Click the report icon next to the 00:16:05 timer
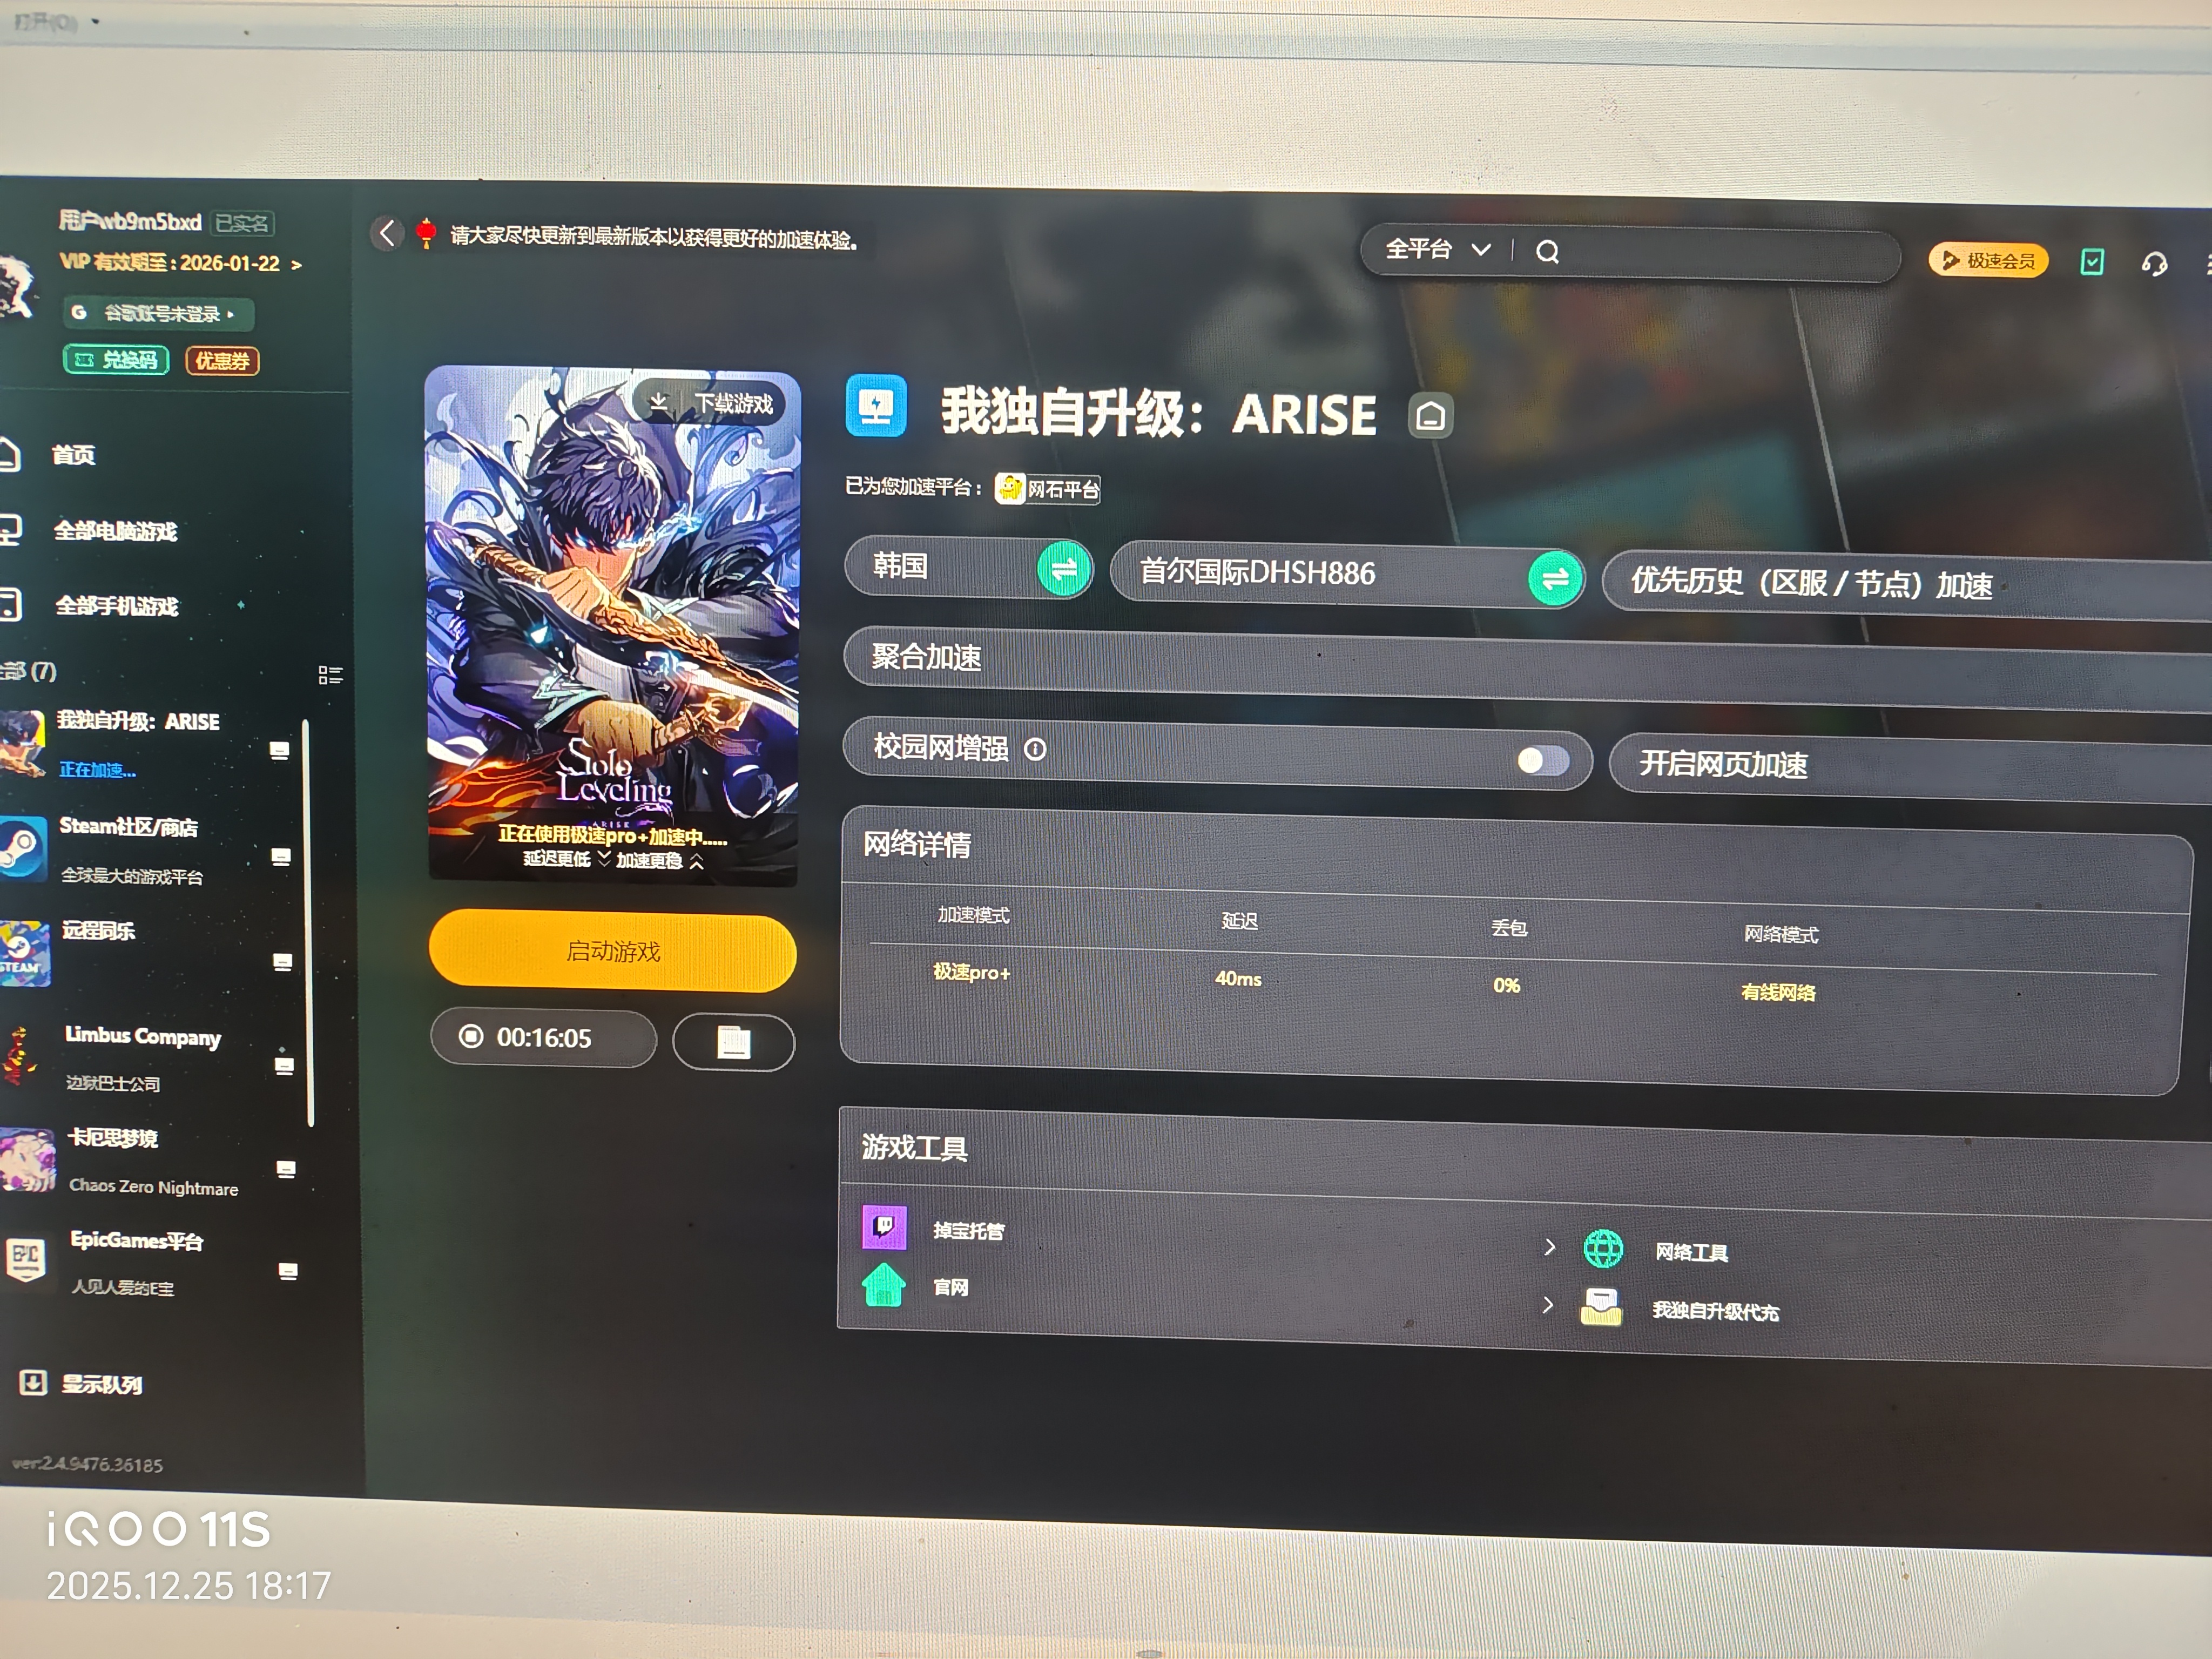 (x=734, y=1041)
